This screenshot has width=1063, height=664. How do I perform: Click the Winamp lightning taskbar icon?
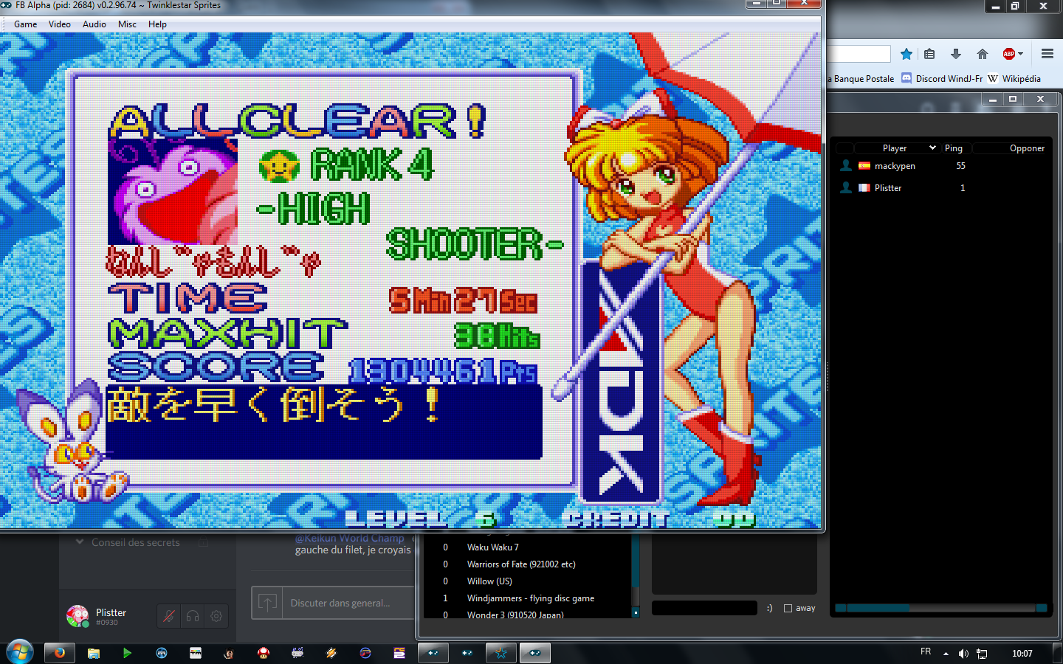pyautogui.click(x=331, y=653)
